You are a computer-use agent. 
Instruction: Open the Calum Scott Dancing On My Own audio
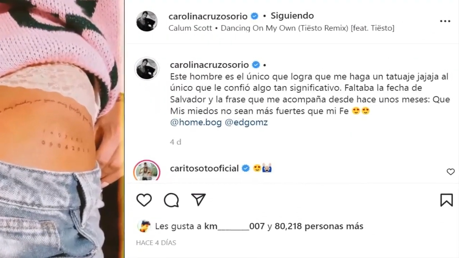tap(281, 28)
